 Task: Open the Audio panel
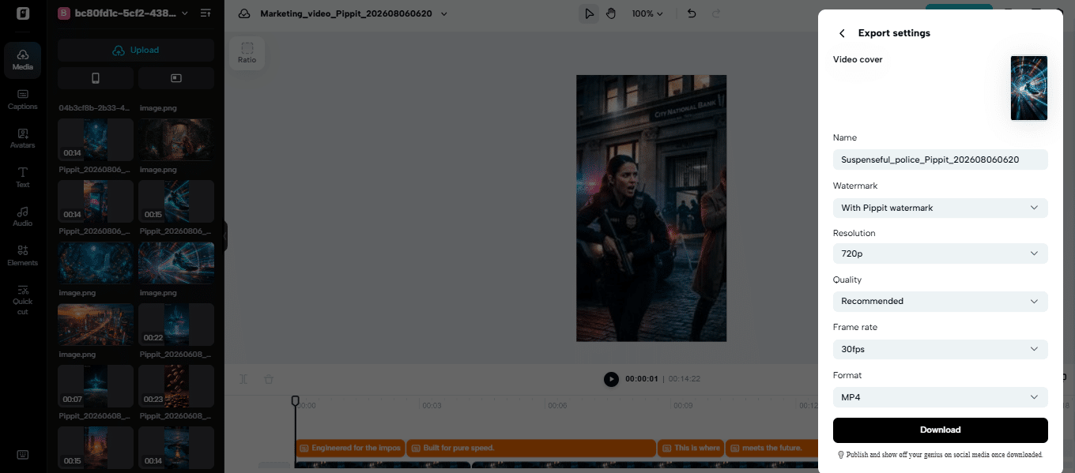pyautogui.click(x=22, y=216)
